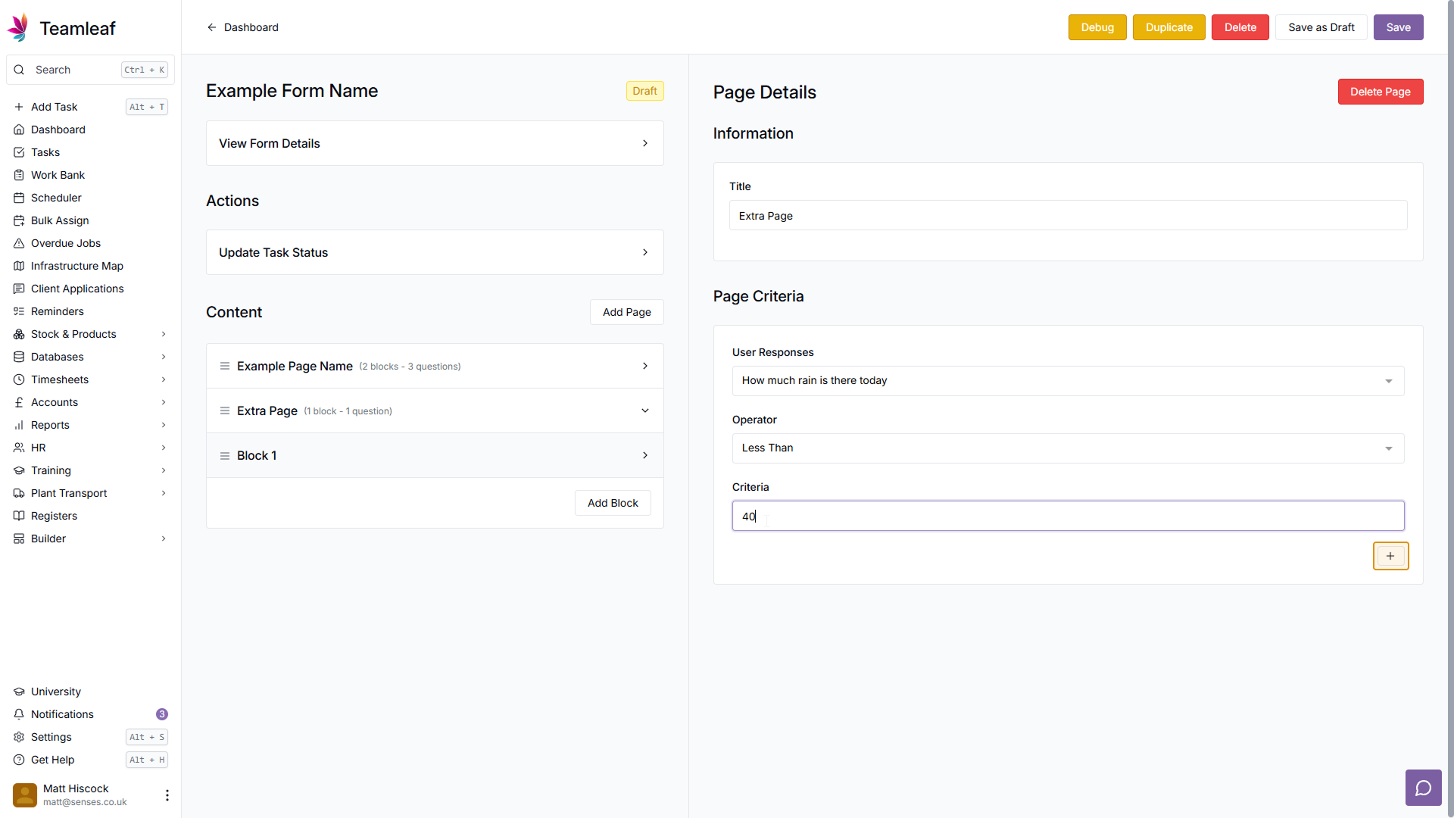Open the Operator dropdown
1454x818 pixels.
pos(1067,448)
